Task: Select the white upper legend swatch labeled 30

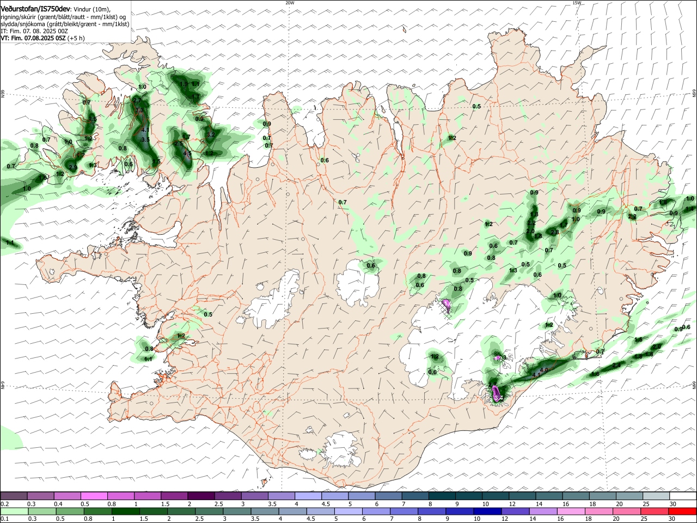Action: [683, 496]
